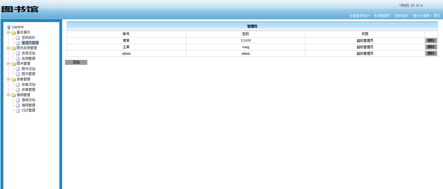Image resolution: width=443 pixels, height=189 pixels.
Task: Click folder icon next to 基本操作
Action: coord(13,32)
